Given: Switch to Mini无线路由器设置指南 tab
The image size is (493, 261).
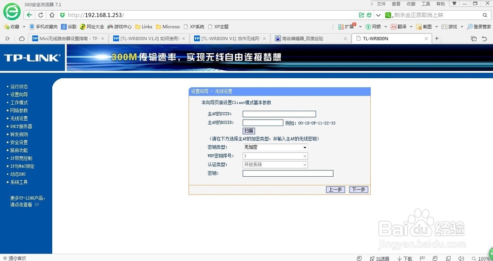Looking at the screenshot, I should click(68, 38).
